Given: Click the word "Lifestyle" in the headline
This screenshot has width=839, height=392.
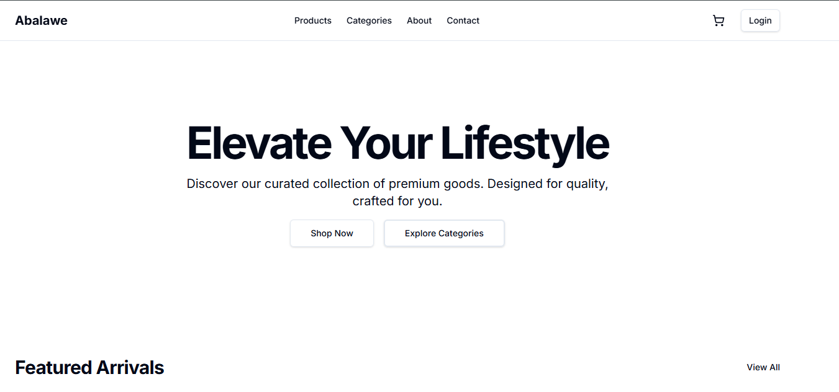Looking at the screenshot, I should point(525,143).
